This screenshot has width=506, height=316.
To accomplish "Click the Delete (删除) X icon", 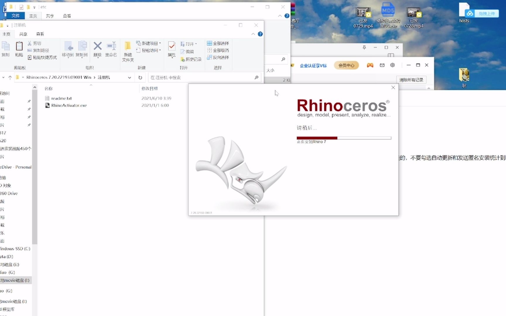I will click(x=98, y=49).
